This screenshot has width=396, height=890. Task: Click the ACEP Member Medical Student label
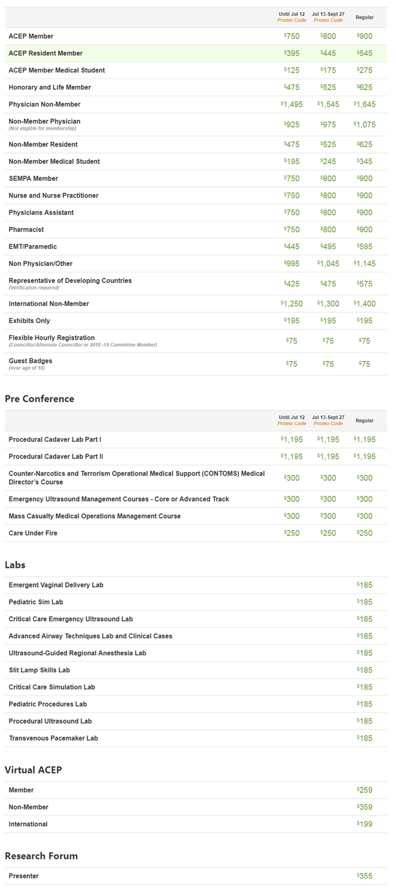click(x=57, y=71)
